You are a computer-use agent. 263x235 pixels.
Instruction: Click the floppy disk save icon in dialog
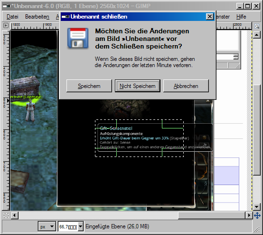78,39
